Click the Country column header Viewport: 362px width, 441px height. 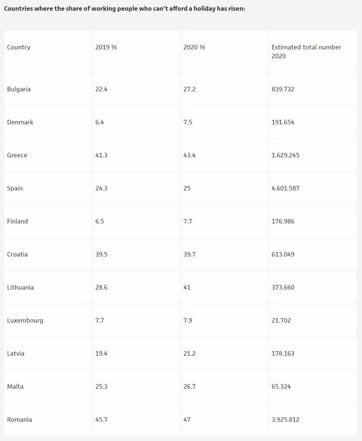(19, 47)
